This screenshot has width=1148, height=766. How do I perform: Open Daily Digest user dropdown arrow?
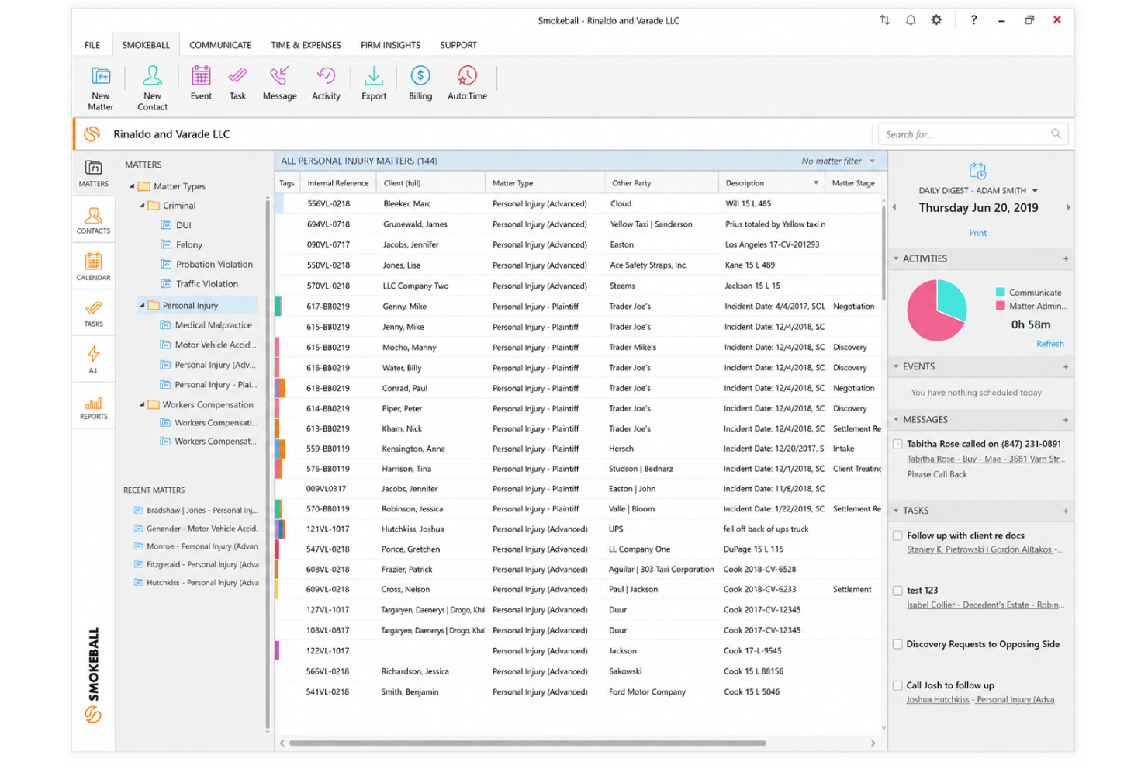tap(1035, 190)
